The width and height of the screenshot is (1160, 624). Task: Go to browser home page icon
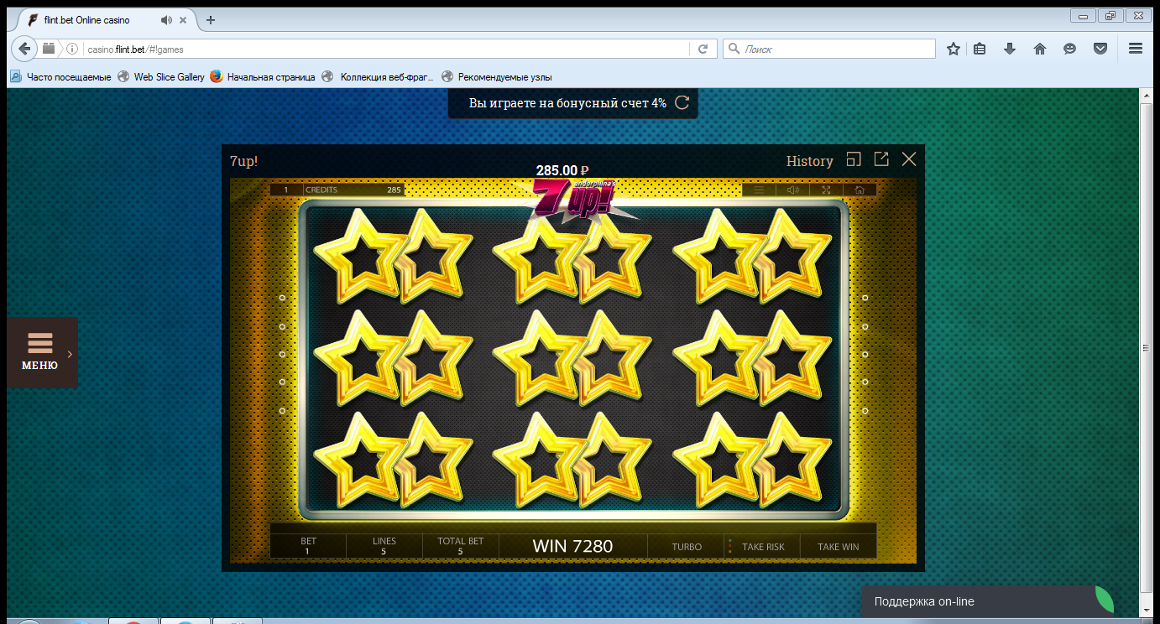pos(1040,49)
